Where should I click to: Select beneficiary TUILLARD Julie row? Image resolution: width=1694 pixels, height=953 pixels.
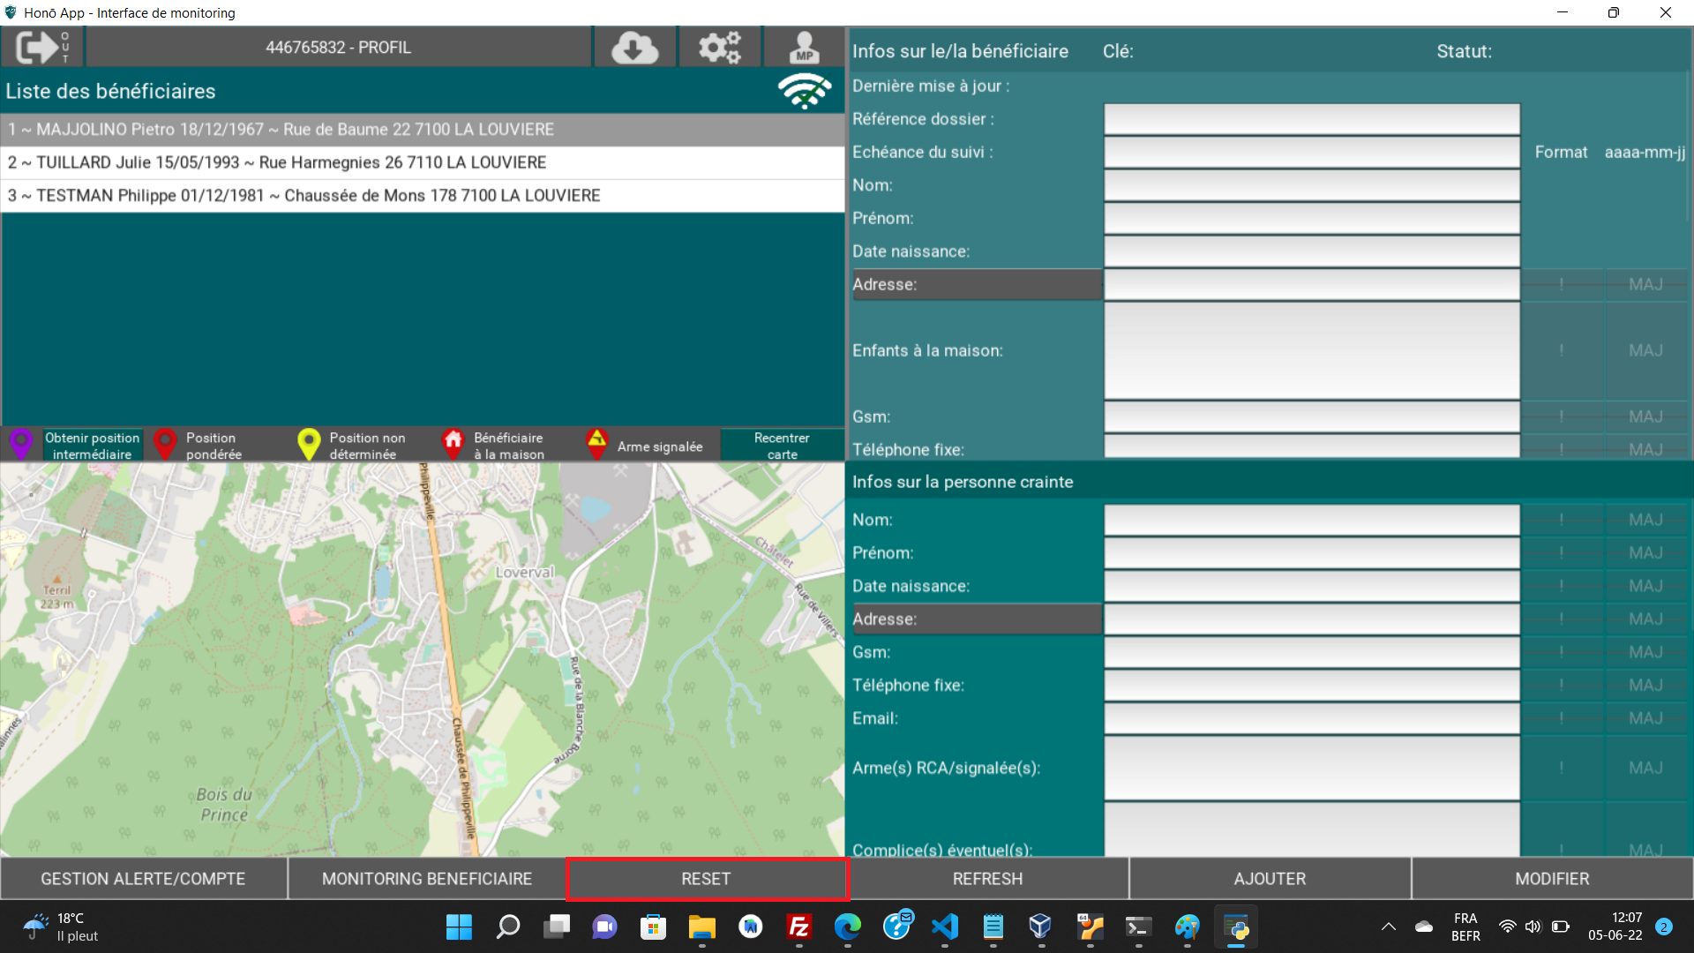(423, 162)
